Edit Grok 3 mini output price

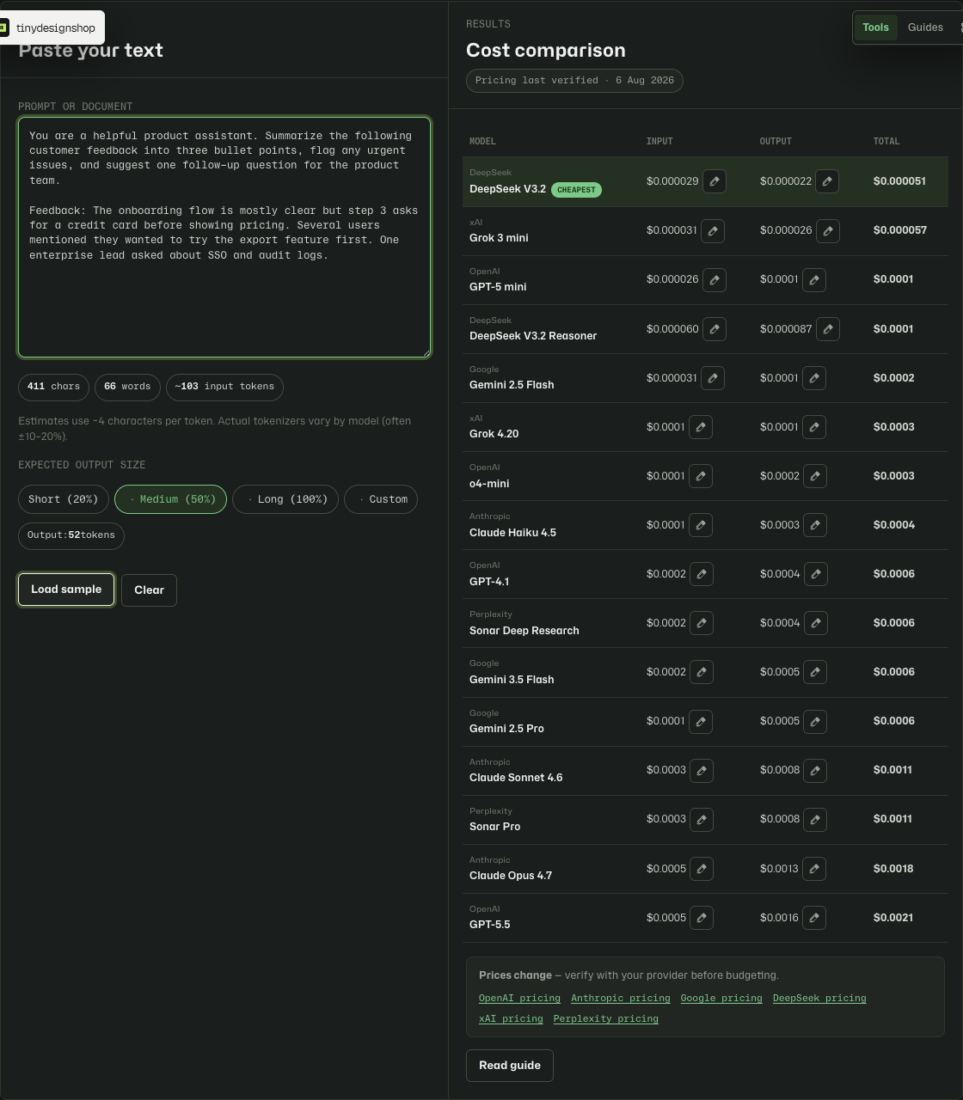click(x=828, y=230)
